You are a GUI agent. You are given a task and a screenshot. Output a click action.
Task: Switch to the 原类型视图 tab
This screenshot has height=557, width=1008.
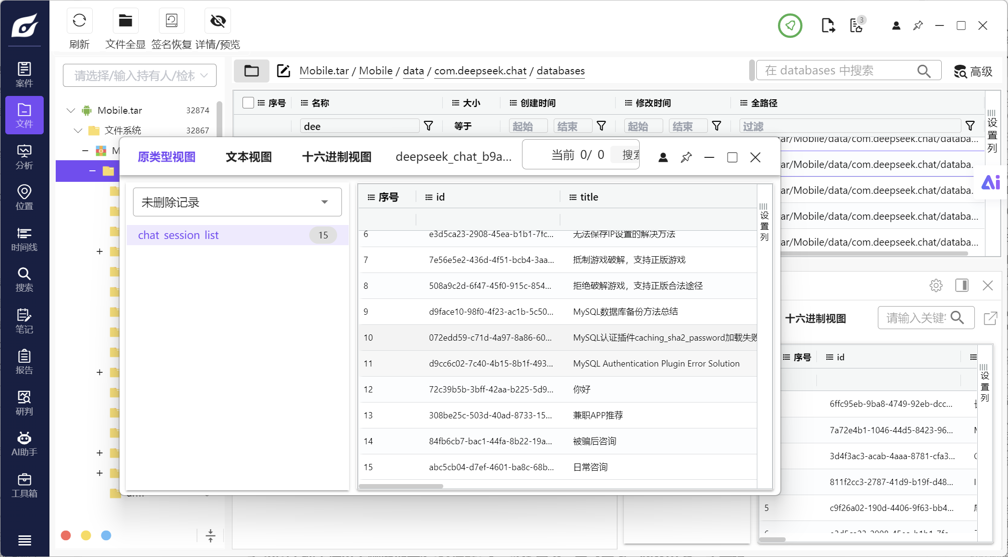(167, 157)
